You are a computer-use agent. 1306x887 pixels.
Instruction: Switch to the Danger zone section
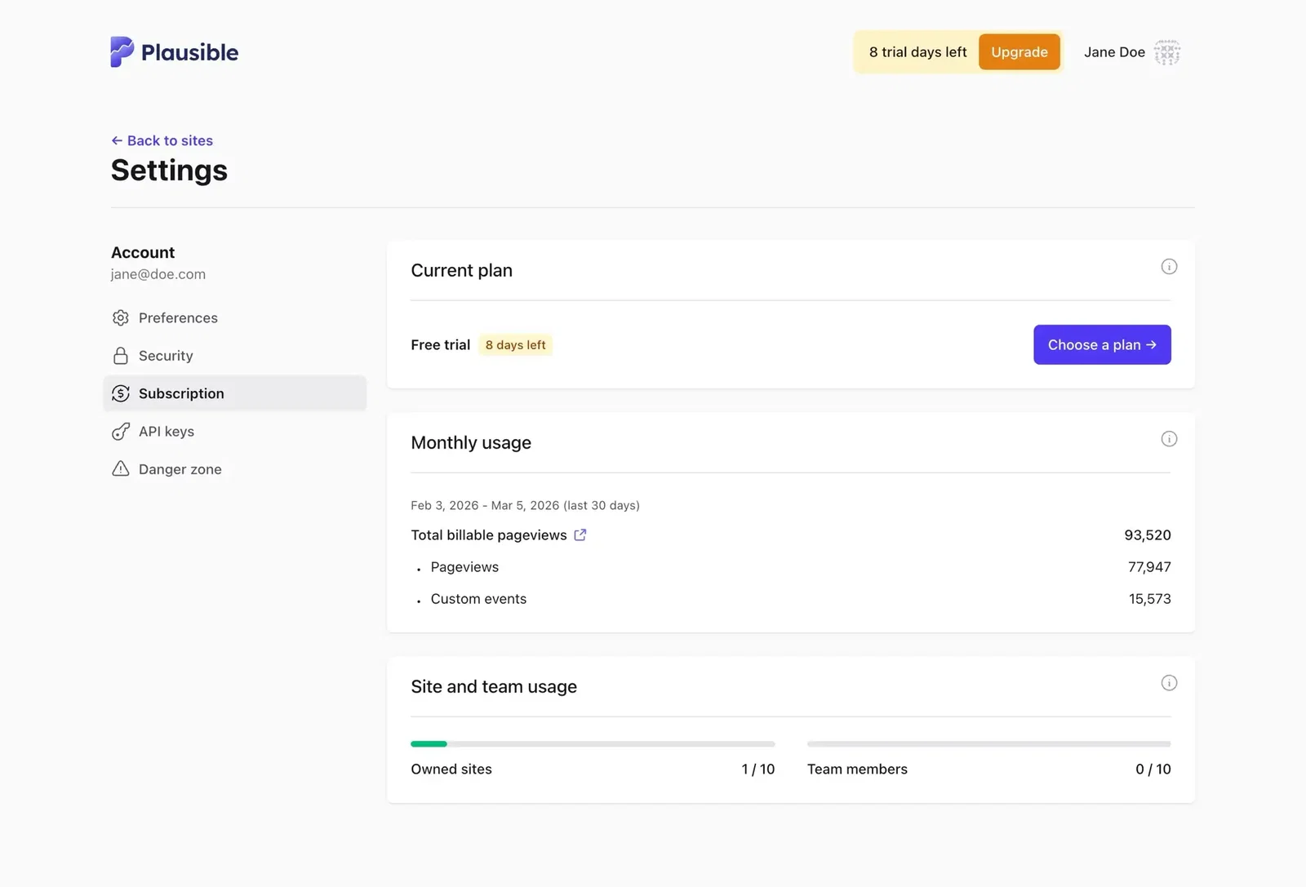click(x=180, y=468)
